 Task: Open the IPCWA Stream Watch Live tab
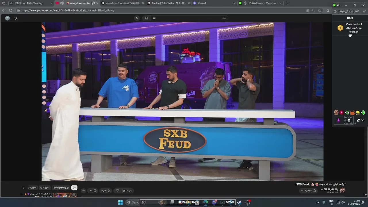pyautogui.click(x=260, y=3)
